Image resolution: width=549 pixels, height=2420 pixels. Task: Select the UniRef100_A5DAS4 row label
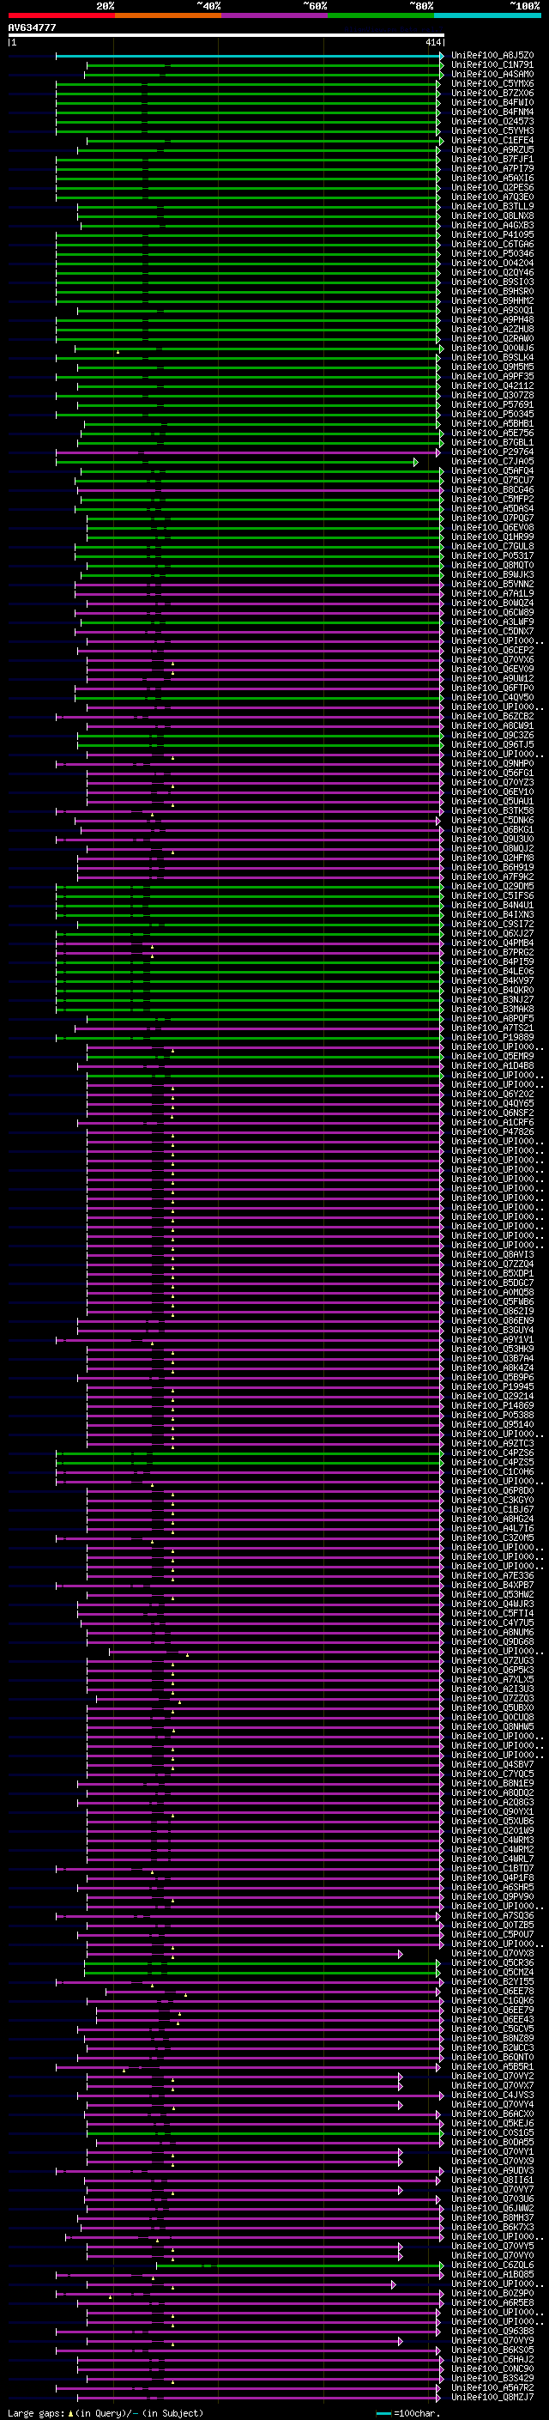pos(492,508)
